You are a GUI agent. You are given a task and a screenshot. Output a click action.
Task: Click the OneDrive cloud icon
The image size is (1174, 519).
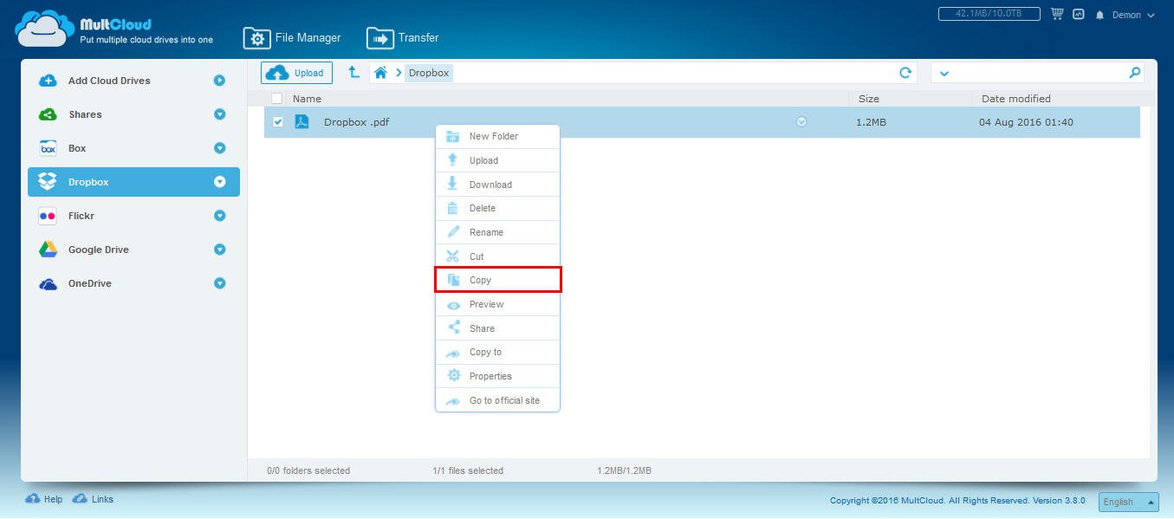[x=49, y=283]
